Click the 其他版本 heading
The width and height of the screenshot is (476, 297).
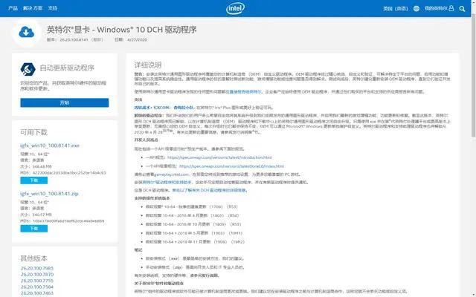click(34, 258)
